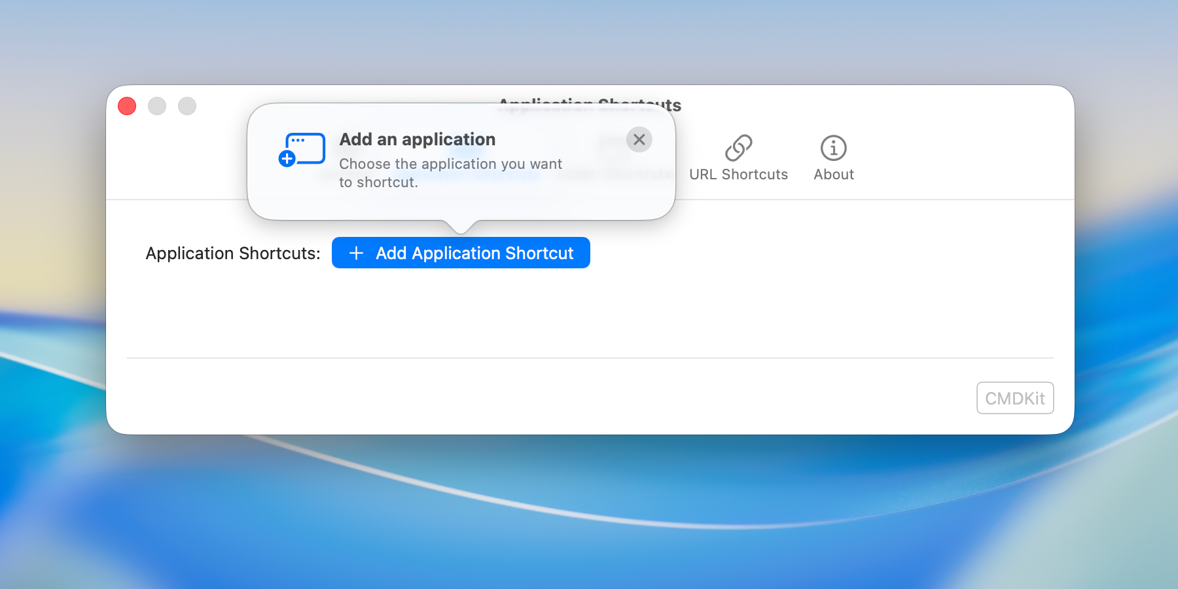Click the yellow minimize icon

157,106
